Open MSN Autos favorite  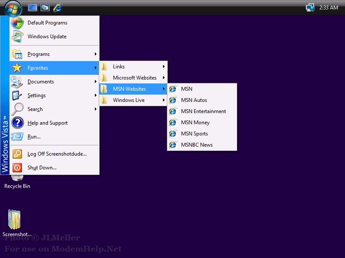tap(202, 100)
